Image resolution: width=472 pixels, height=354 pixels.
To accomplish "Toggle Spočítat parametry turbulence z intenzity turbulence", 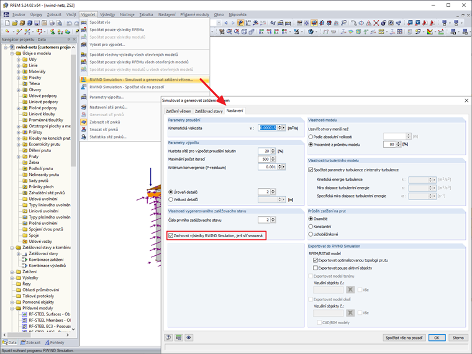I will coord(311,170).
